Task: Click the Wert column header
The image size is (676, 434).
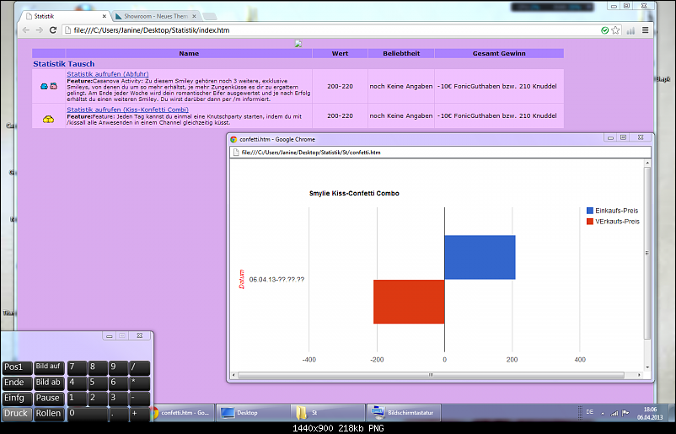Action: tap(341, 53)
